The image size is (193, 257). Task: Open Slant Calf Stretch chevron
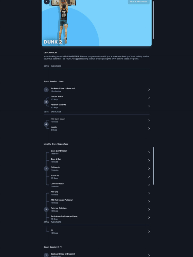point(149,152)
